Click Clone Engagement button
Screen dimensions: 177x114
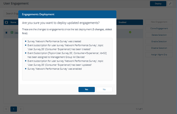159,29
